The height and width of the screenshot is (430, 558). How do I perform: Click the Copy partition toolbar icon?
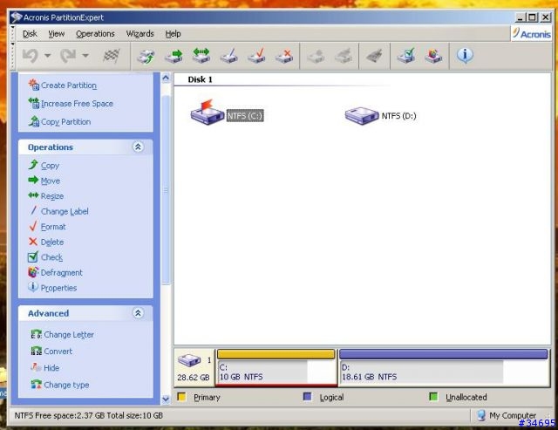(146, 56)
